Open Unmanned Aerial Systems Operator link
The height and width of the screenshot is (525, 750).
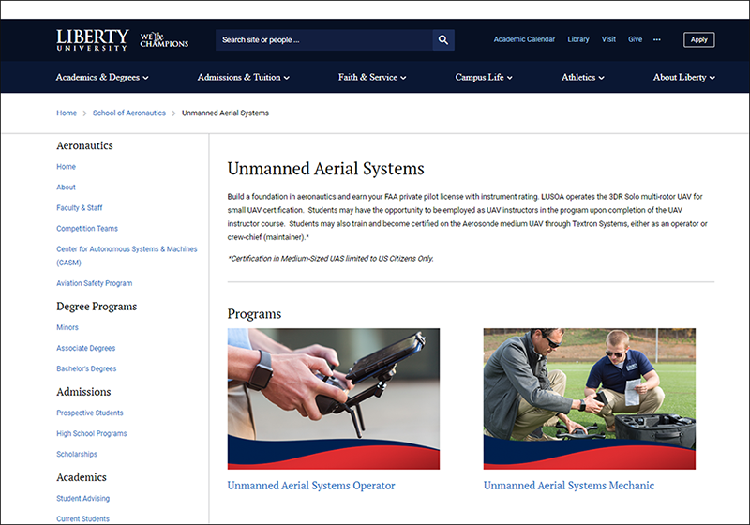(x=311, y=486)
